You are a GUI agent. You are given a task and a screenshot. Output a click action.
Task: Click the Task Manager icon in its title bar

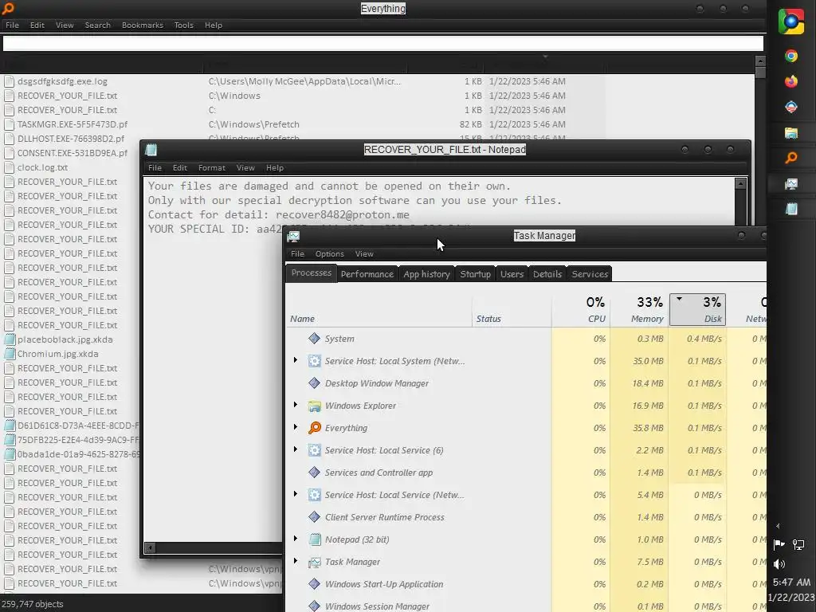[x=293, y=236]
